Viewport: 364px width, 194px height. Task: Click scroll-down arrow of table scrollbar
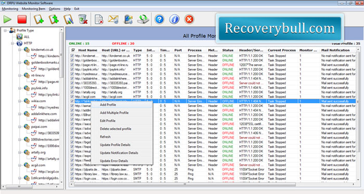point(358,179)
